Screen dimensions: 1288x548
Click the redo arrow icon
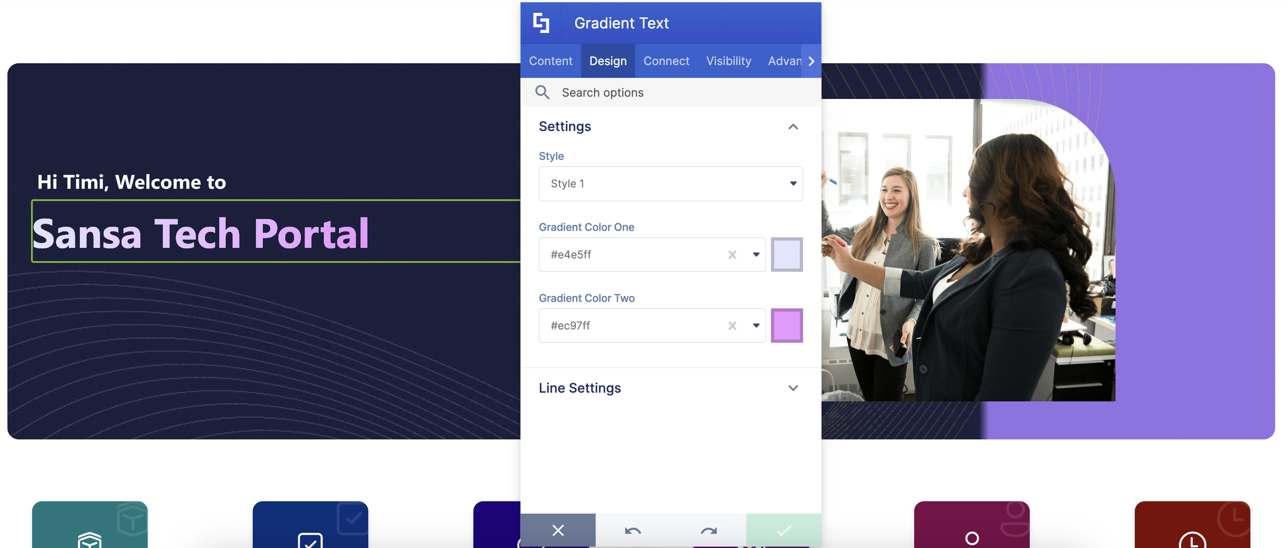(x=709, y=531)
